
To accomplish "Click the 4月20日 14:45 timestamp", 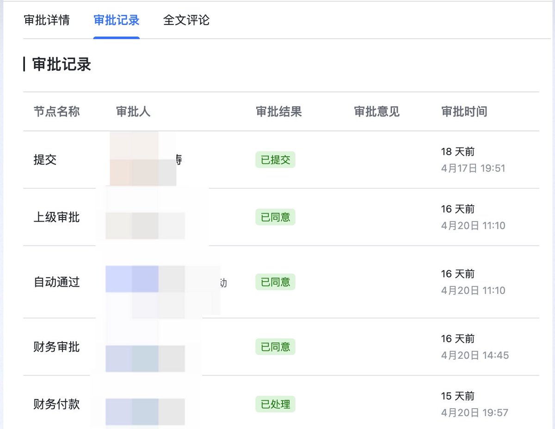I will coord(475,355).
